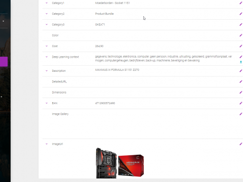Download Deep Learning context via teal icon
This screenshot has height=182, width=243.
241,62
